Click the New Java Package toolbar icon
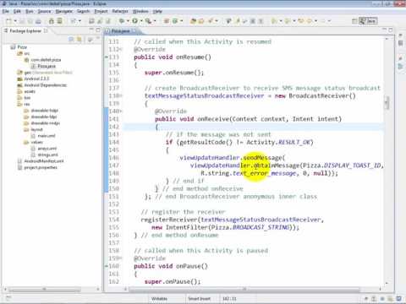Viewport: 406px width, 304px height. [167, 21]
